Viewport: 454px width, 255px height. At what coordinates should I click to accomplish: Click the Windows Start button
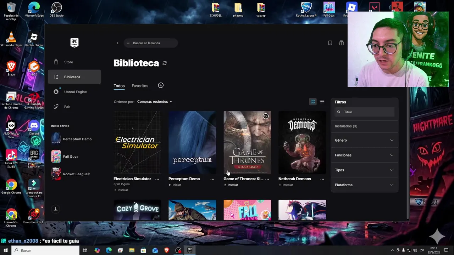pos(5,250)
